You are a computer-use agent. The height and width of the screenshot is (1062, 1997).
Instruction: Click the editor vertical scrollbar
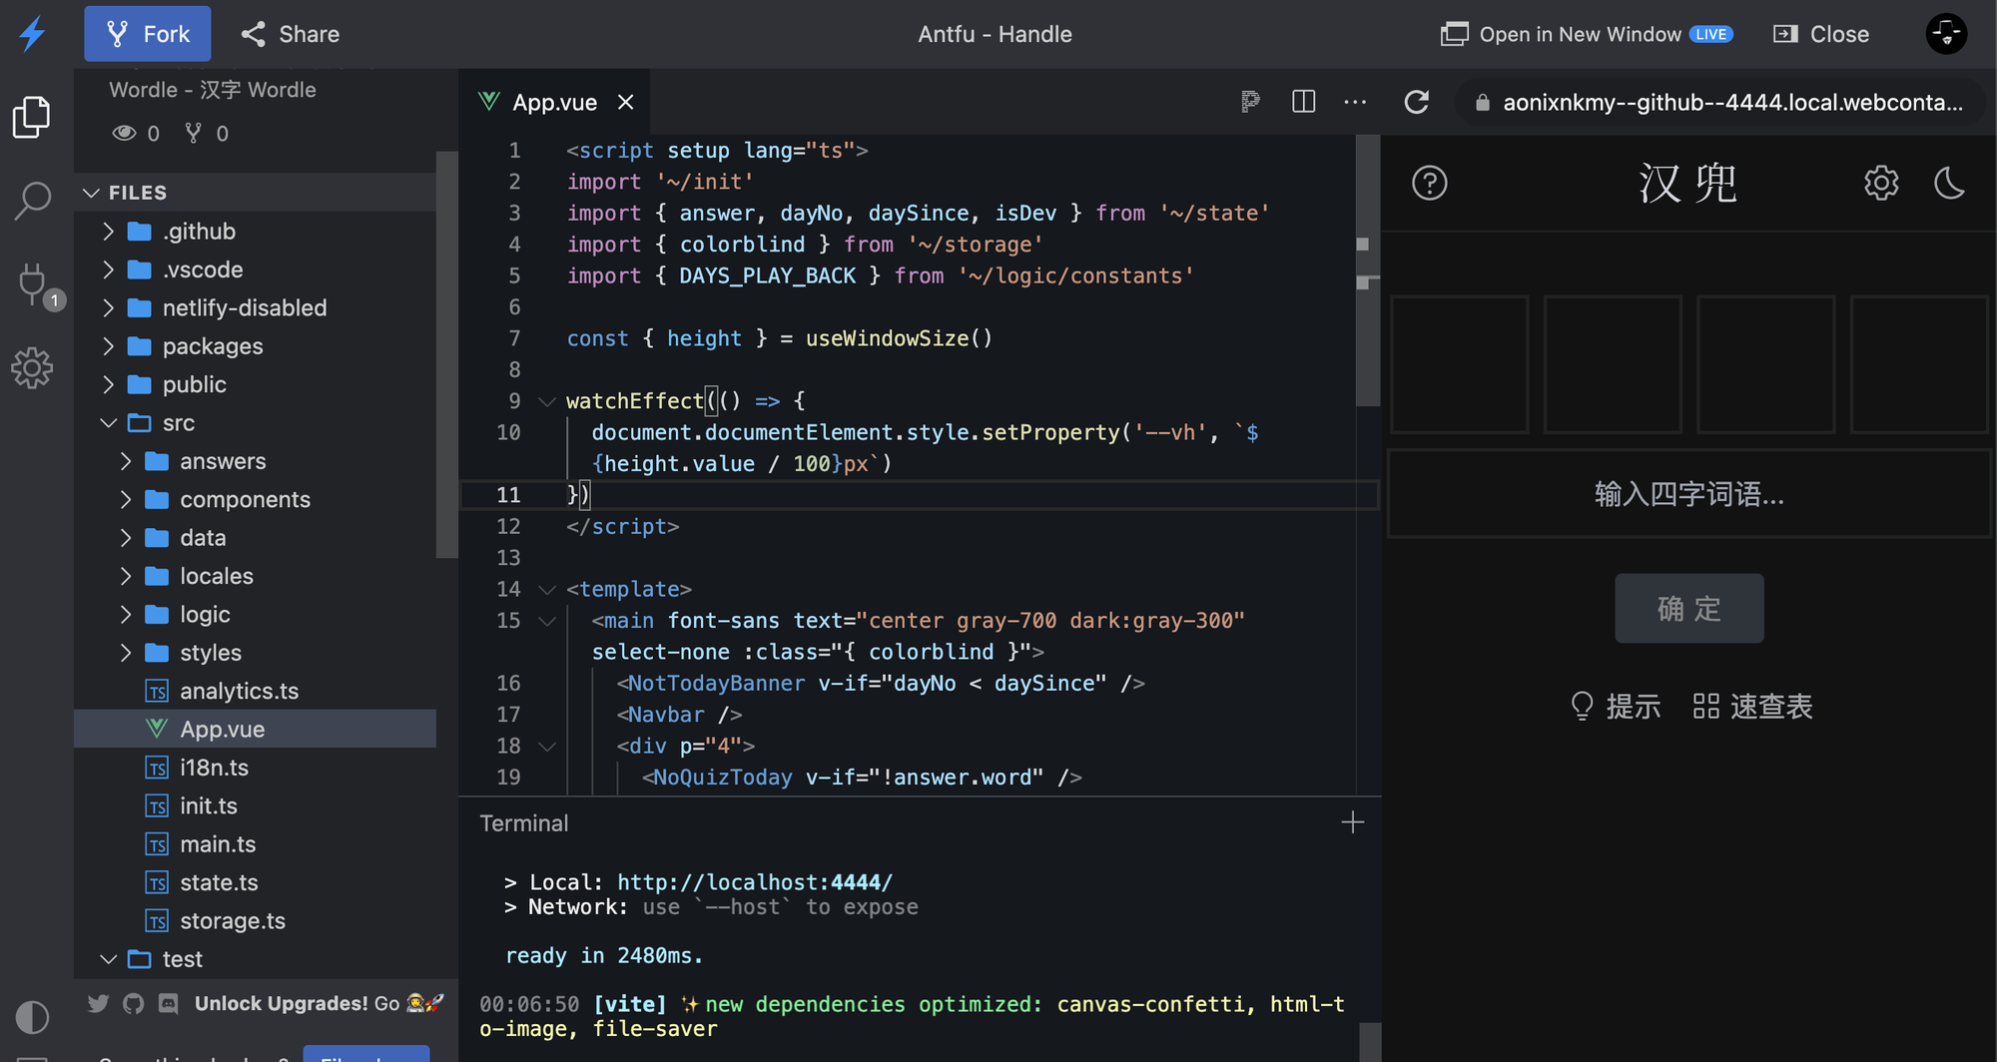1368,271
